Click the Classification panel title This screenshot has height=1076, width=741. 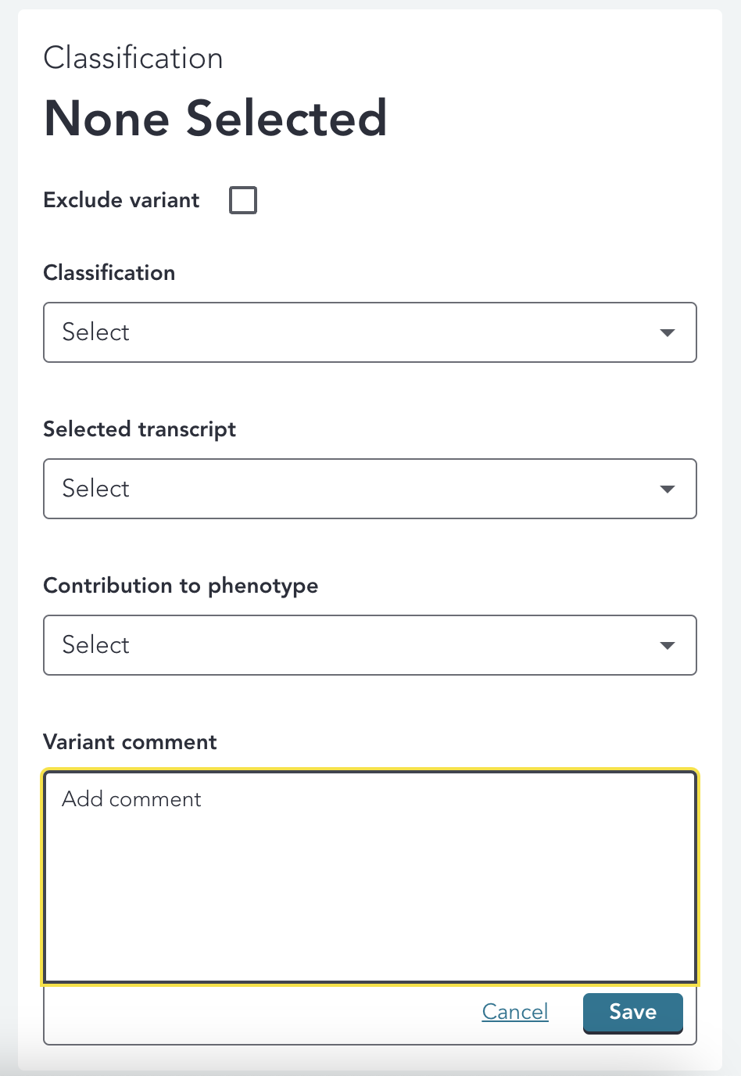pos(134,59)
